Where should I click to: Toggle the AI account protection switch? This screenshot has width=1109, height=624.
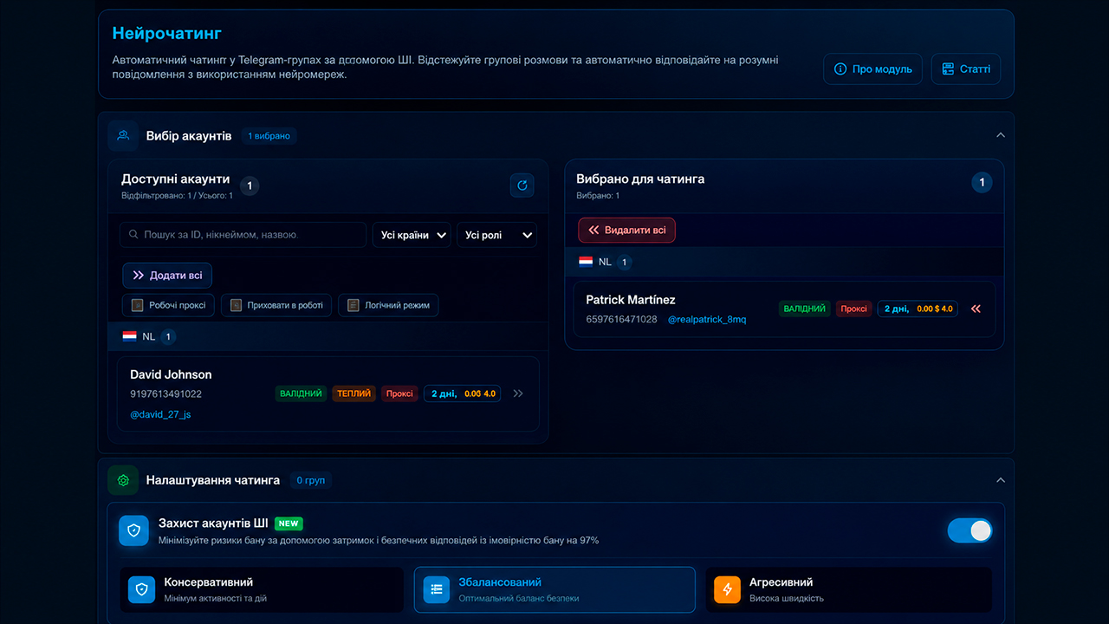[x=970, y=530]
